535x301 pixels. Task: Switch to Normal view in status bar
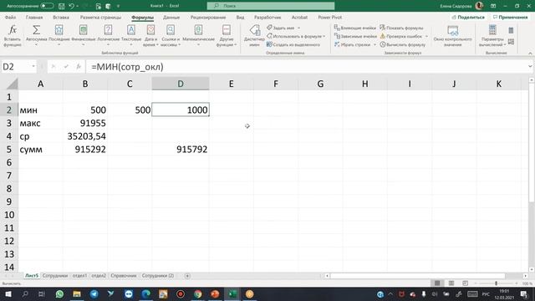(437, 283)
